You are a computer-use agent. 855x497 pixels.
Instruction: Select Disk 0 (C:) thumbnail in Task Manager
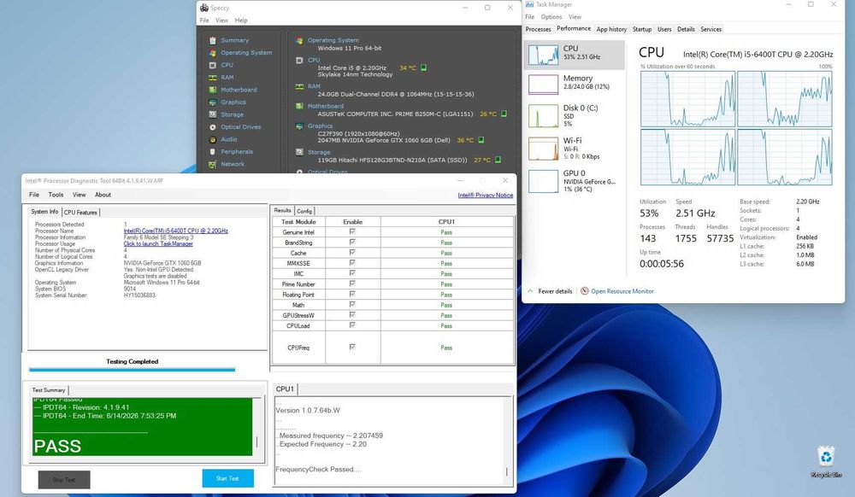543,116
